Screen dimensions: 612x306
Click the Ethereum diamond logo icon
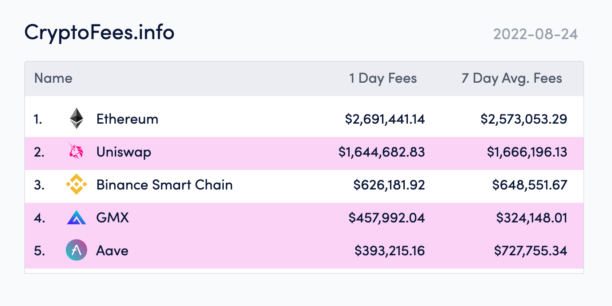coord(76,119)
